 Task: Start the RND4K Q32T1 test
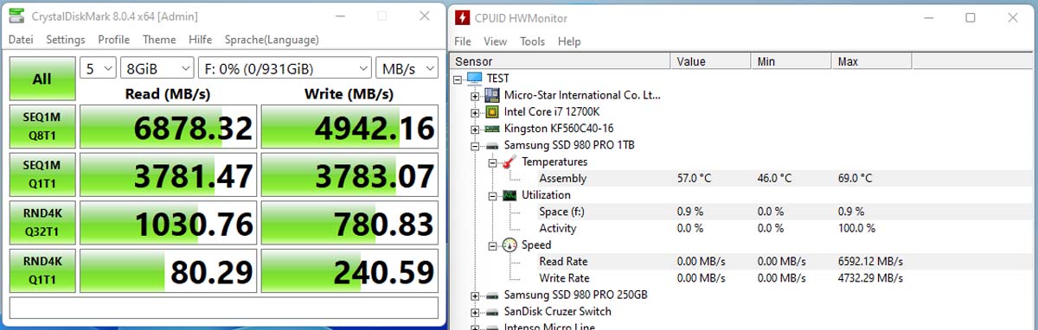(x=42, y=223)
